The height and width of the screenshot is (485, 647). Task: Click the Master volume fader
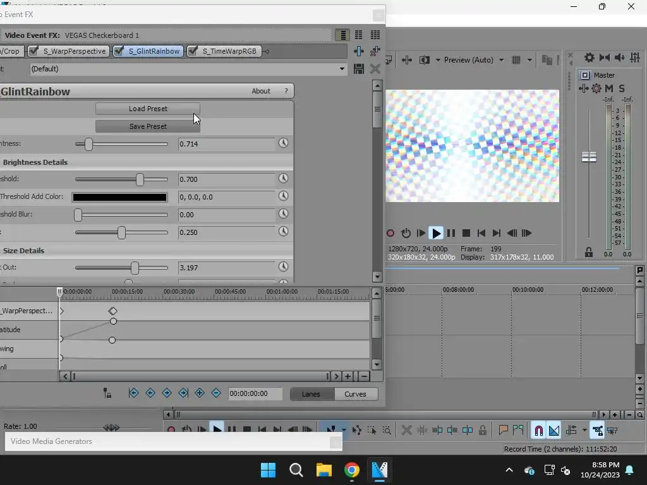pyautogui.click(x=589, y=157)
